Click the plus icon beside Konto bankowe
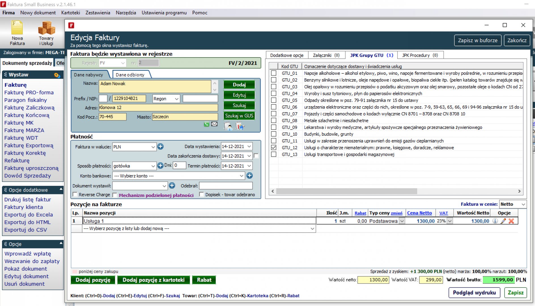This screenshot has width=535, height=306. click(249, 176)
